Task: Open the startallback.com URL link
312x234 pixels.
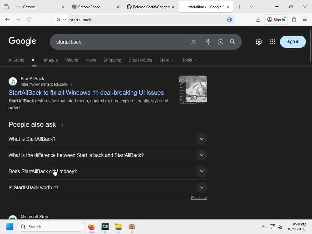Action: (x=44, y=84)
